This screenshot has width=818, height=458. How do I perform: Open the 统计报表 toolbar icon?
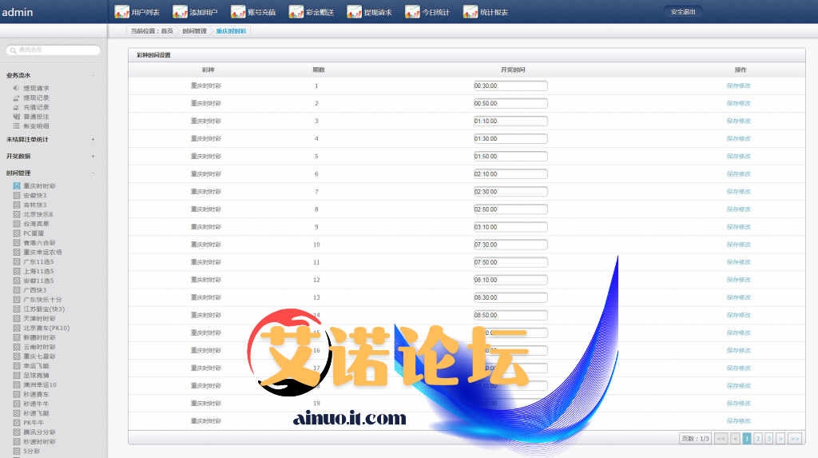coord(470,11)
